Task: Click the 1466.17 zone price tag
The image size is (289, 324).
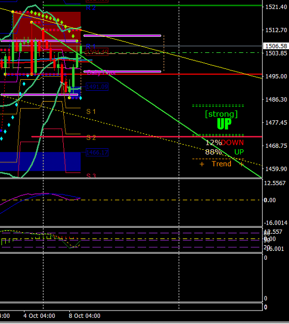Action: coord(97,152)
